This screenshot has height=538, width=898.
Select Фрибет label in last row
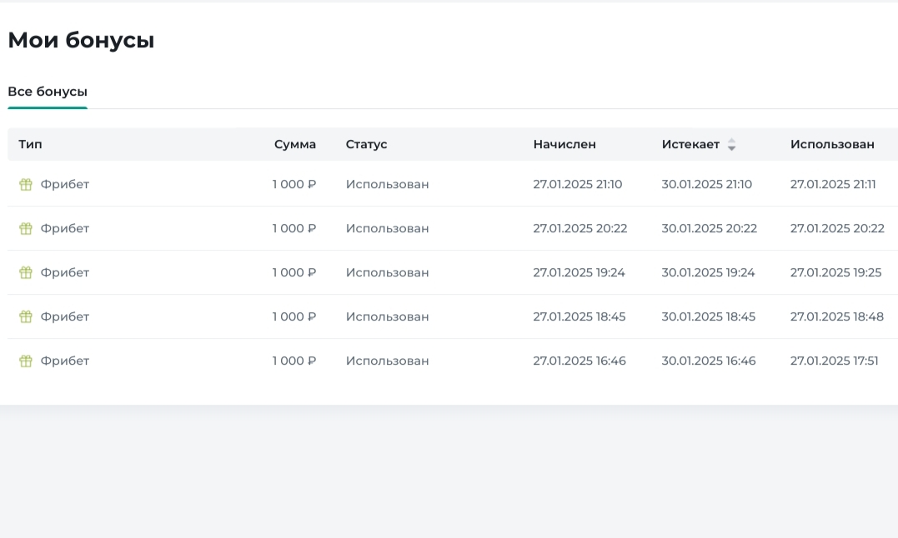(65, 361)
